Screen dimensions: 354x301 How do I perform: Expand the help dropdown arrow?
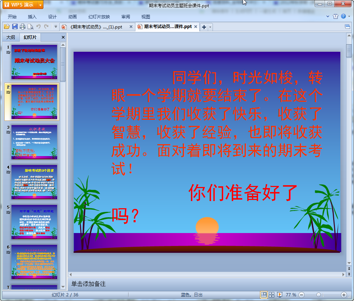[349, 16]
